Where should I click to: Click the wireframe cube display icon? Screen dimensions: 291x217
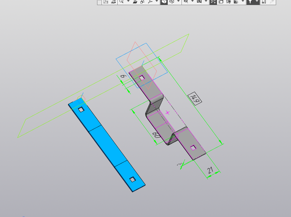click(171, 2)
